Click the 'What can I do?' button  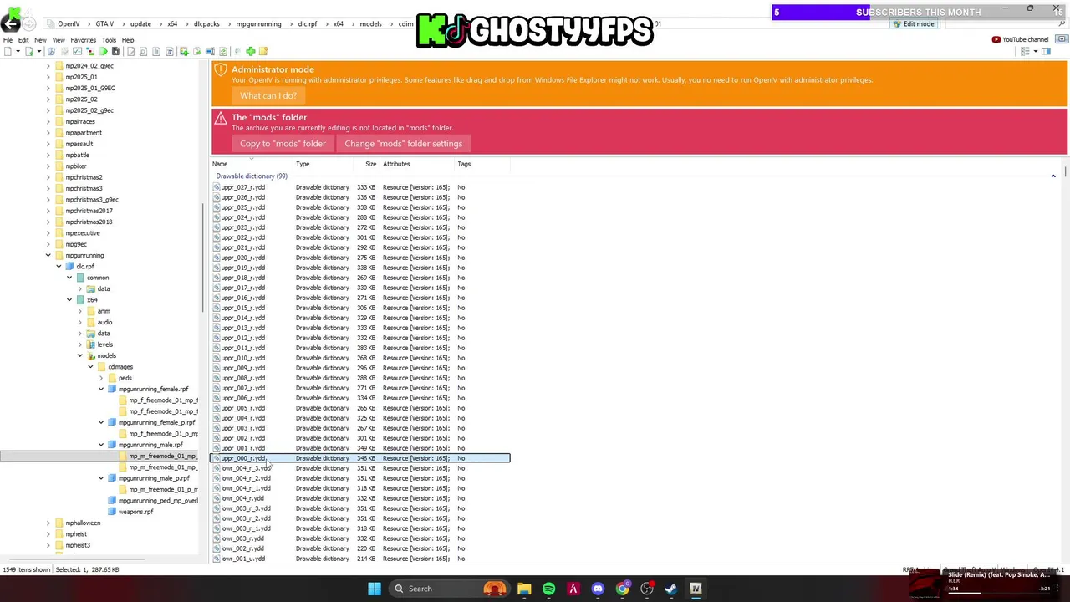click(x=268, y=95)
